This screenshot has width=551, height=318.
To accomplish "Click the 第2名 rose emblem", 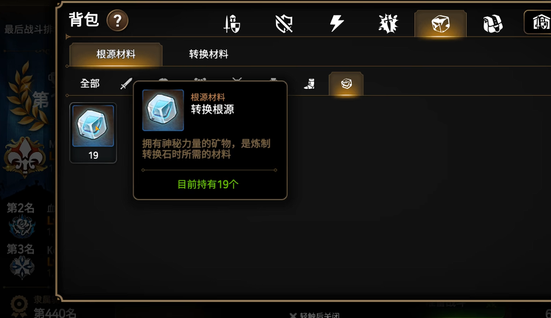I will [x=22, y=227].
